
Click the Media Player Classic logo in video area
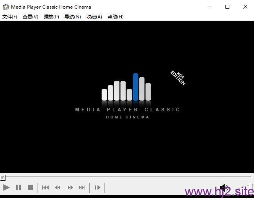[x=128, y=96]
